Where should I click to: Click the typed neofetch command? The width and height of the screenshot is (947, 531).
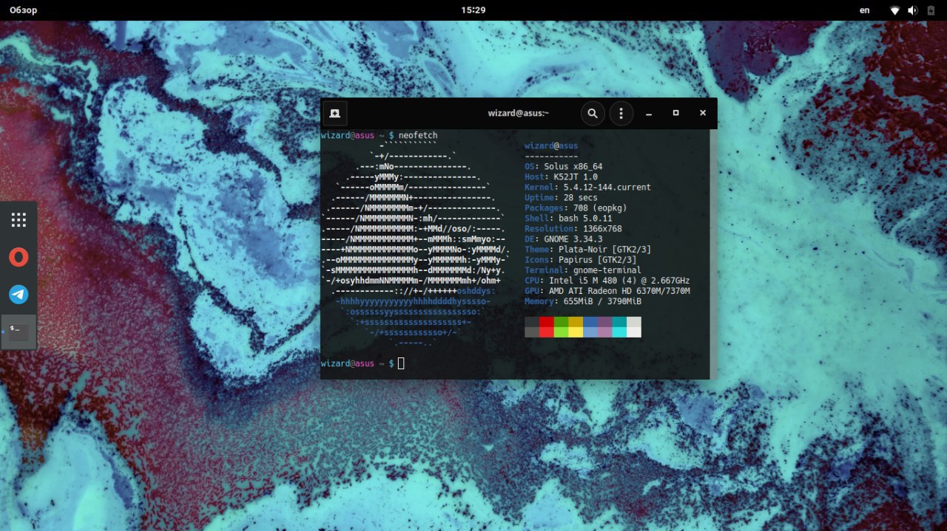pos(418,135)
